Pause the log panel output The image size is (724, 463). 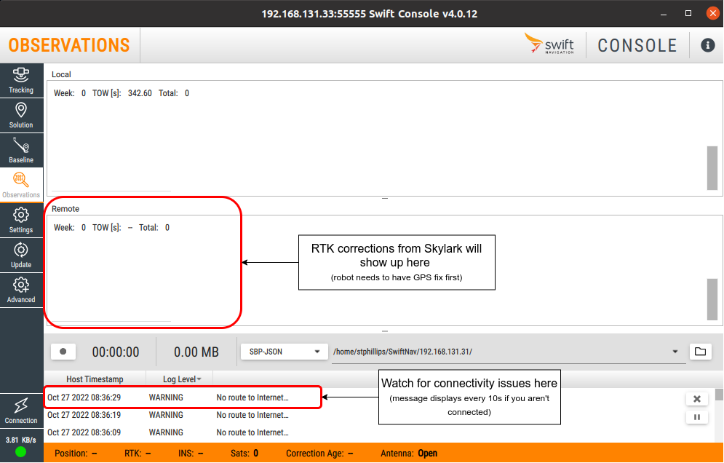pos(696,417)
